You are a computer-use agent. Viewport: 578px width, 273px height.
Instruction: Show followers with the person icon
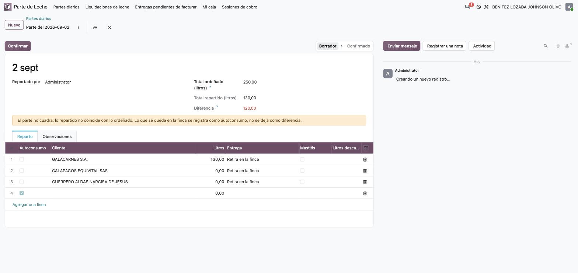point(568,46)
